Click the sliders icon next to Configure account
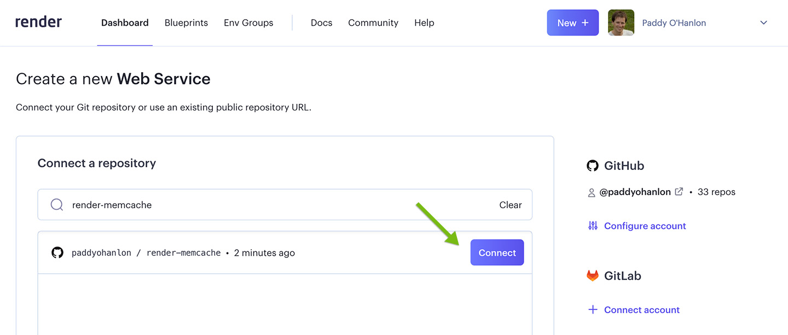 593,226
